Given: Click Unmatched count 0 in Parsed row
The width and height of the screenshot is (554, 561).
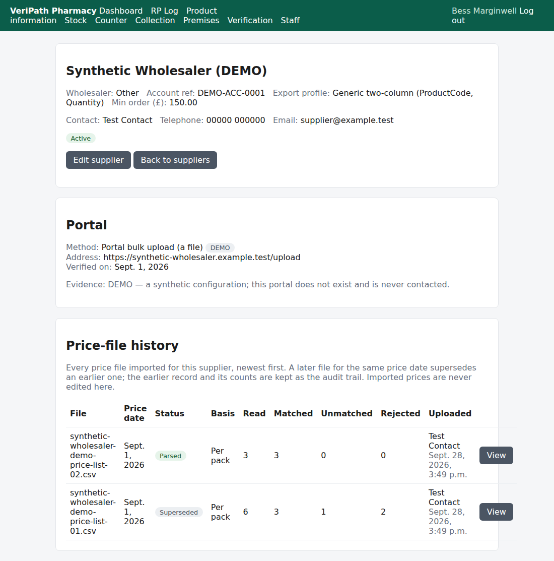Looking at the screenshot, I should 323,456.
